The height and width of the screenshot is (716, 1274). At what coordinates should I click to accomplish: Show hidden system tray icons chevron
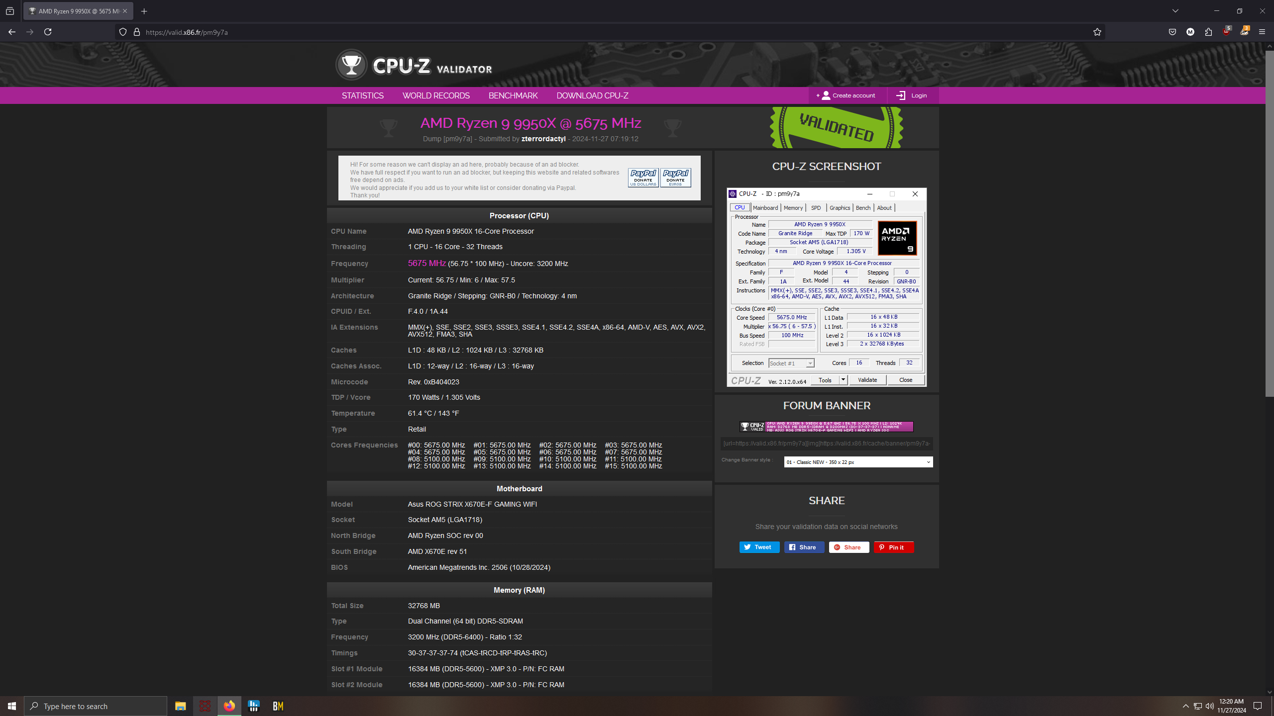1186,706
